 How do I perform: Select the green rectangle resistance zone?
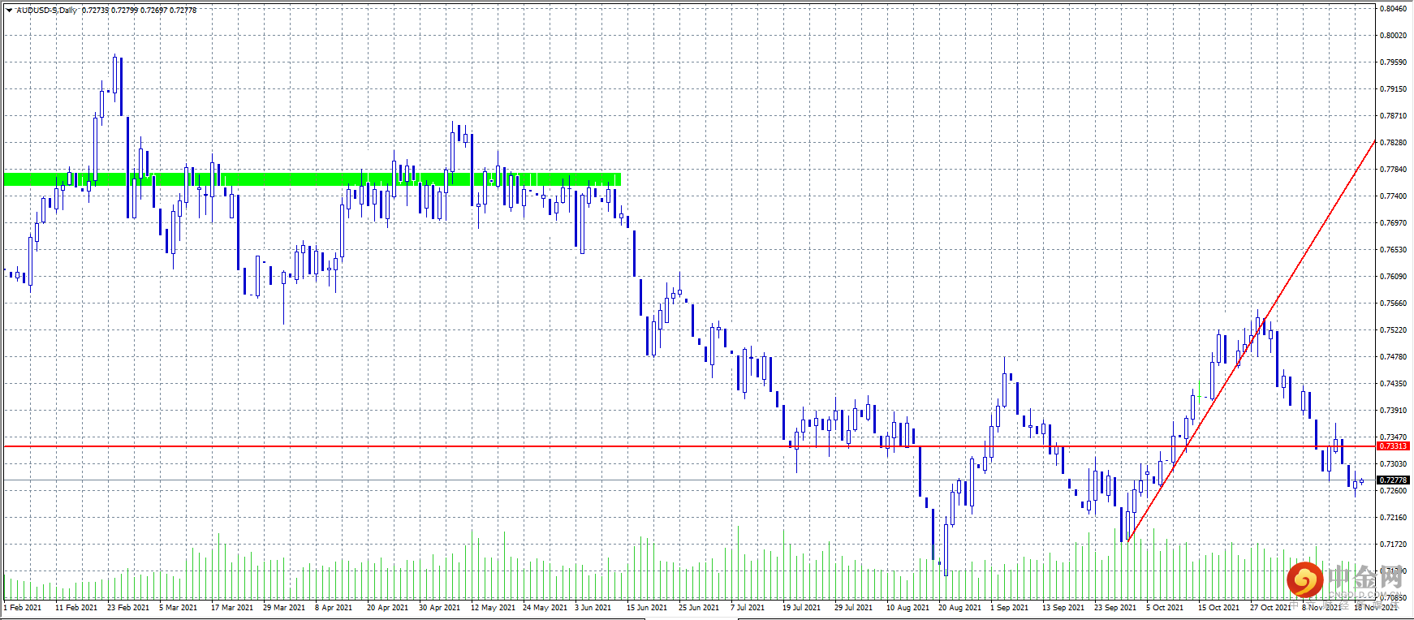312,179
